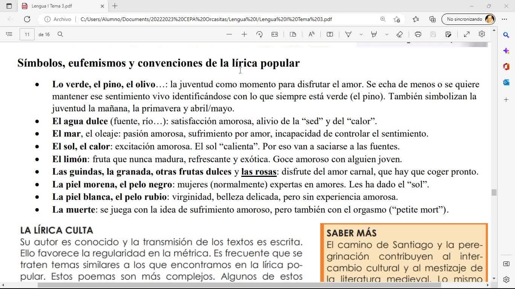Select the Draw pen tool
Viewport: 515px width, 289px height.
click(x=348, y=34)
